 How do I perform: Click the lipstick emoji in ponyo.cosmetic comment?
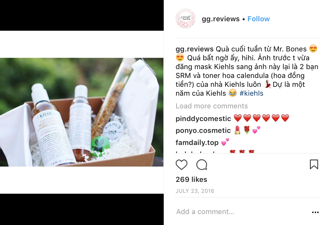[x=237, y=130]
